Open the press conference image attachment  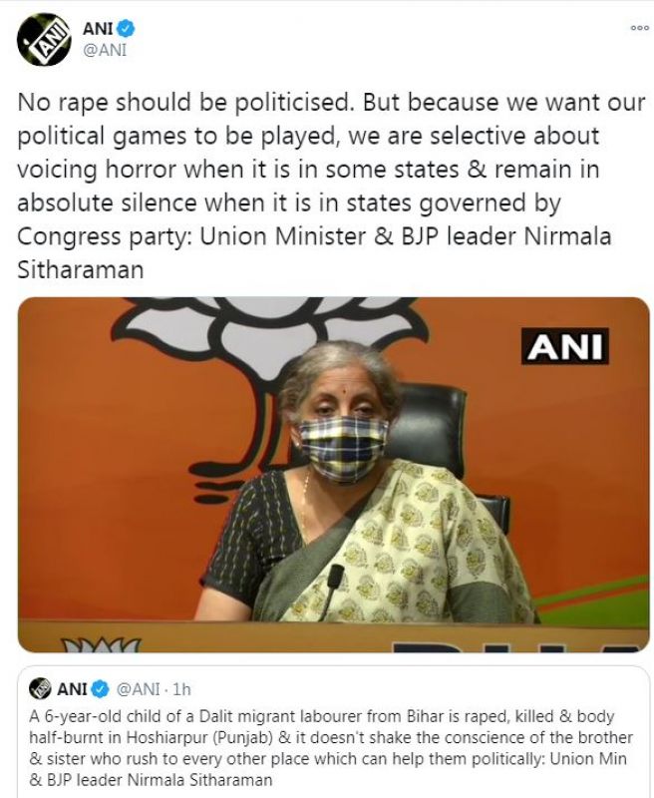(334, 475)
